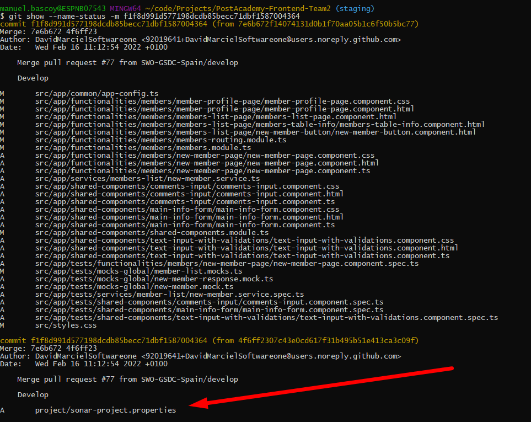The height and width of the screenshot is (422, 531).
Task: Select first commit line with parent 7e6b672f
Action: [210, 24]
